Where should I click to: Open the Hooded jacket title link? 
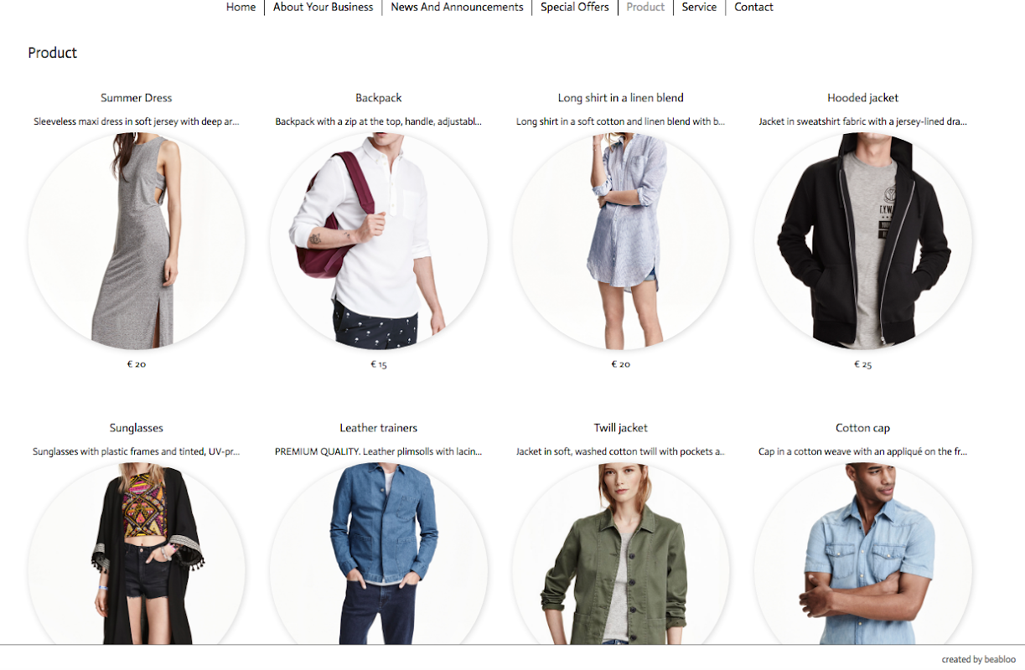click(x=863, y=98)
